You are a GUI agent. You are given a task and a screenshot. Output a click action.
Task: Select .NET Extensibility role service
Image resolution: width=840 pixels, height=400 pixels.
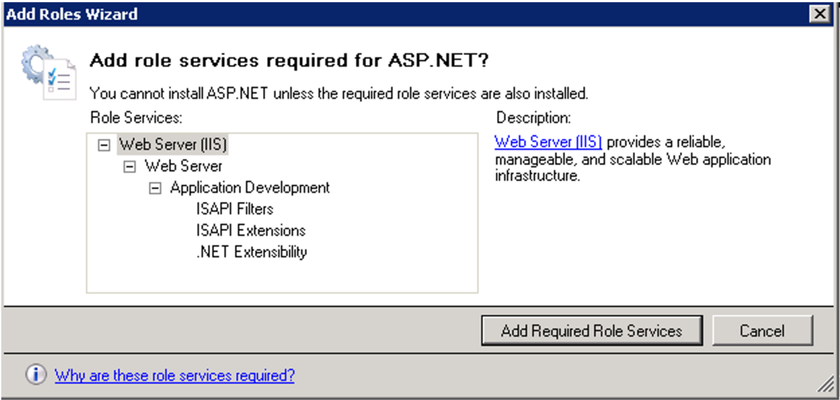click(252, 251)
